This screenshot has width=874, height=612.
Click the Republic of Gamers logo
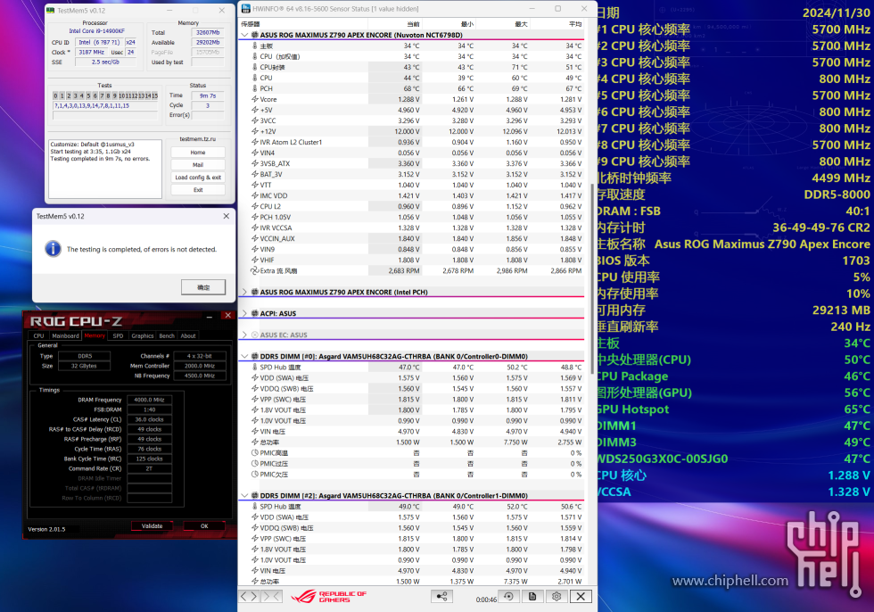(329, 597)
